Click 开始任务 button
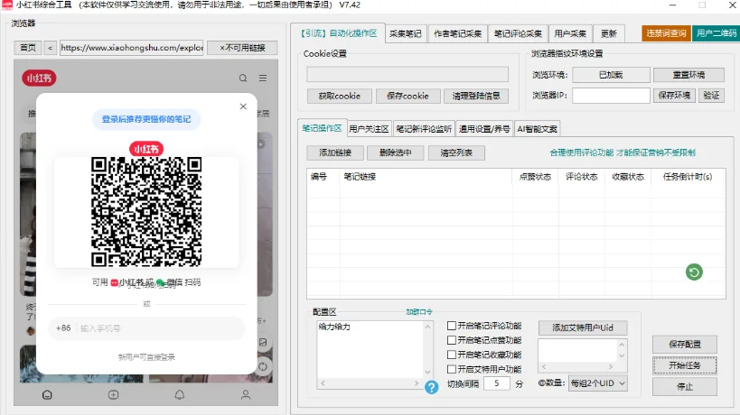This screenshot has height=415, width=740. 685,365
